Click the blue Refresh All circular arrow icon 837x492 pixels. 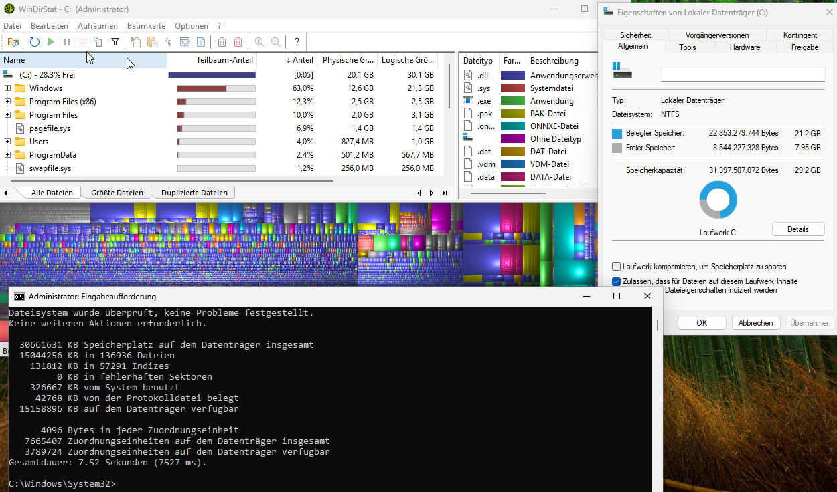(35, 42)
